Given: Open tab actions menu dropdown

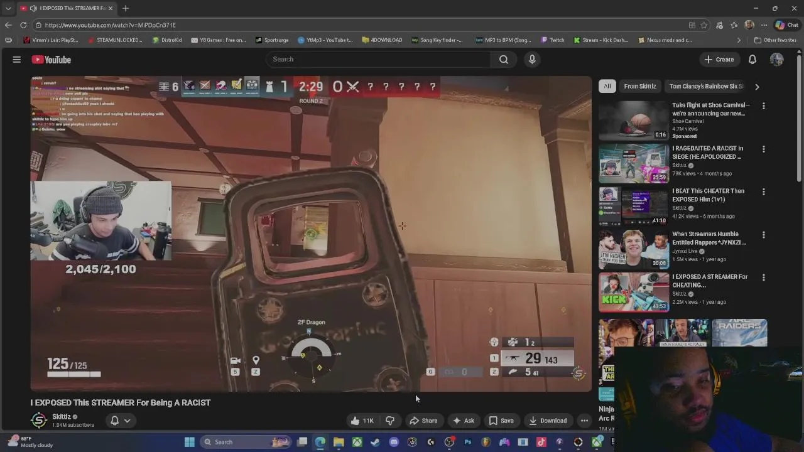Looking at the screenshot, I should pos(8,8).
